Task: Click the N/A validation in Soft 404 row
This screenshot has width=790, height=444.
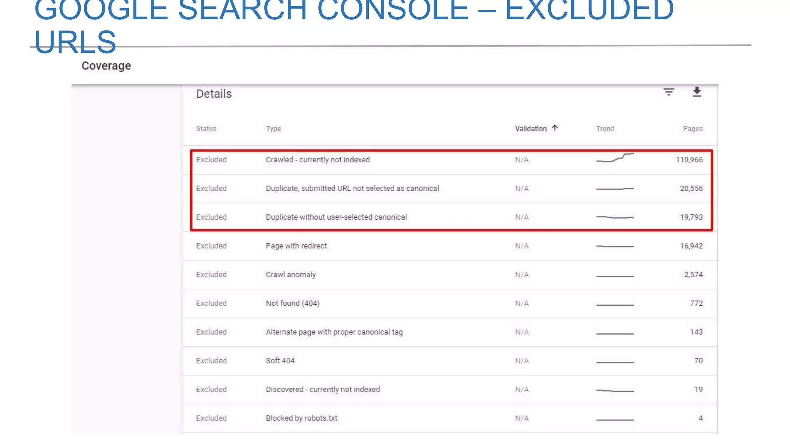Action: point(522,361)
